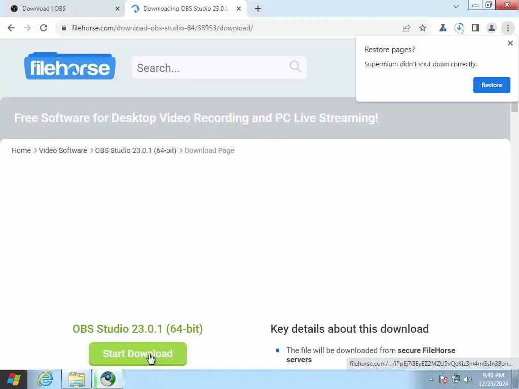This screenshot has width=519, height=389.
Task: Click the FileHorse logo
Action: [x=70, y=66]
